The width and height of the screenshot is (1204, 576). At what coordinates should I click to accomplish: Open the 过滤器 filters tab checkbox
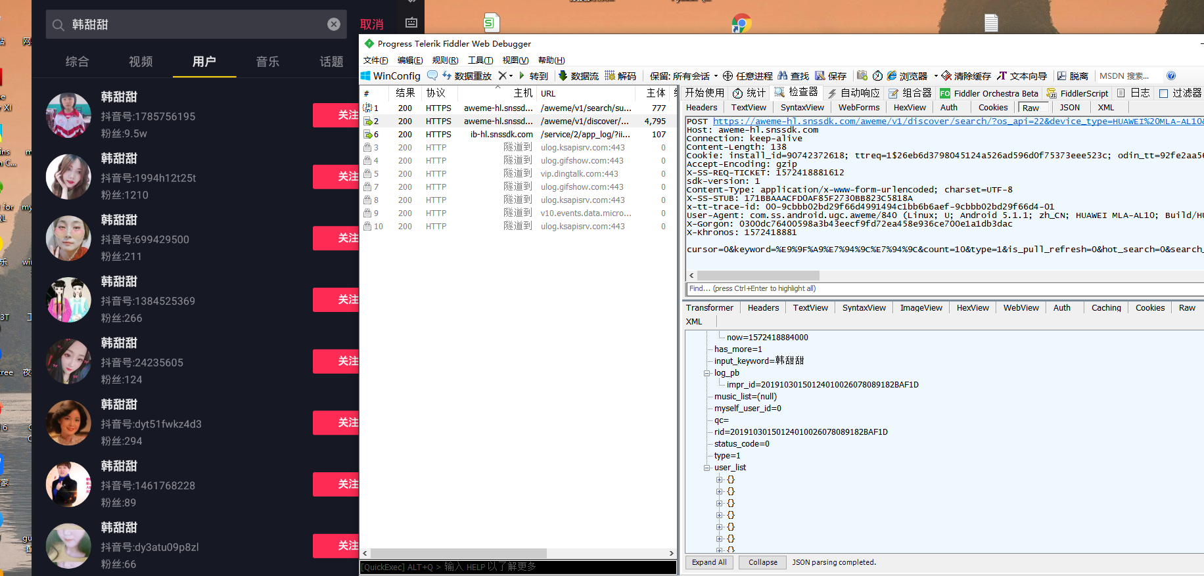[1163, 93]
